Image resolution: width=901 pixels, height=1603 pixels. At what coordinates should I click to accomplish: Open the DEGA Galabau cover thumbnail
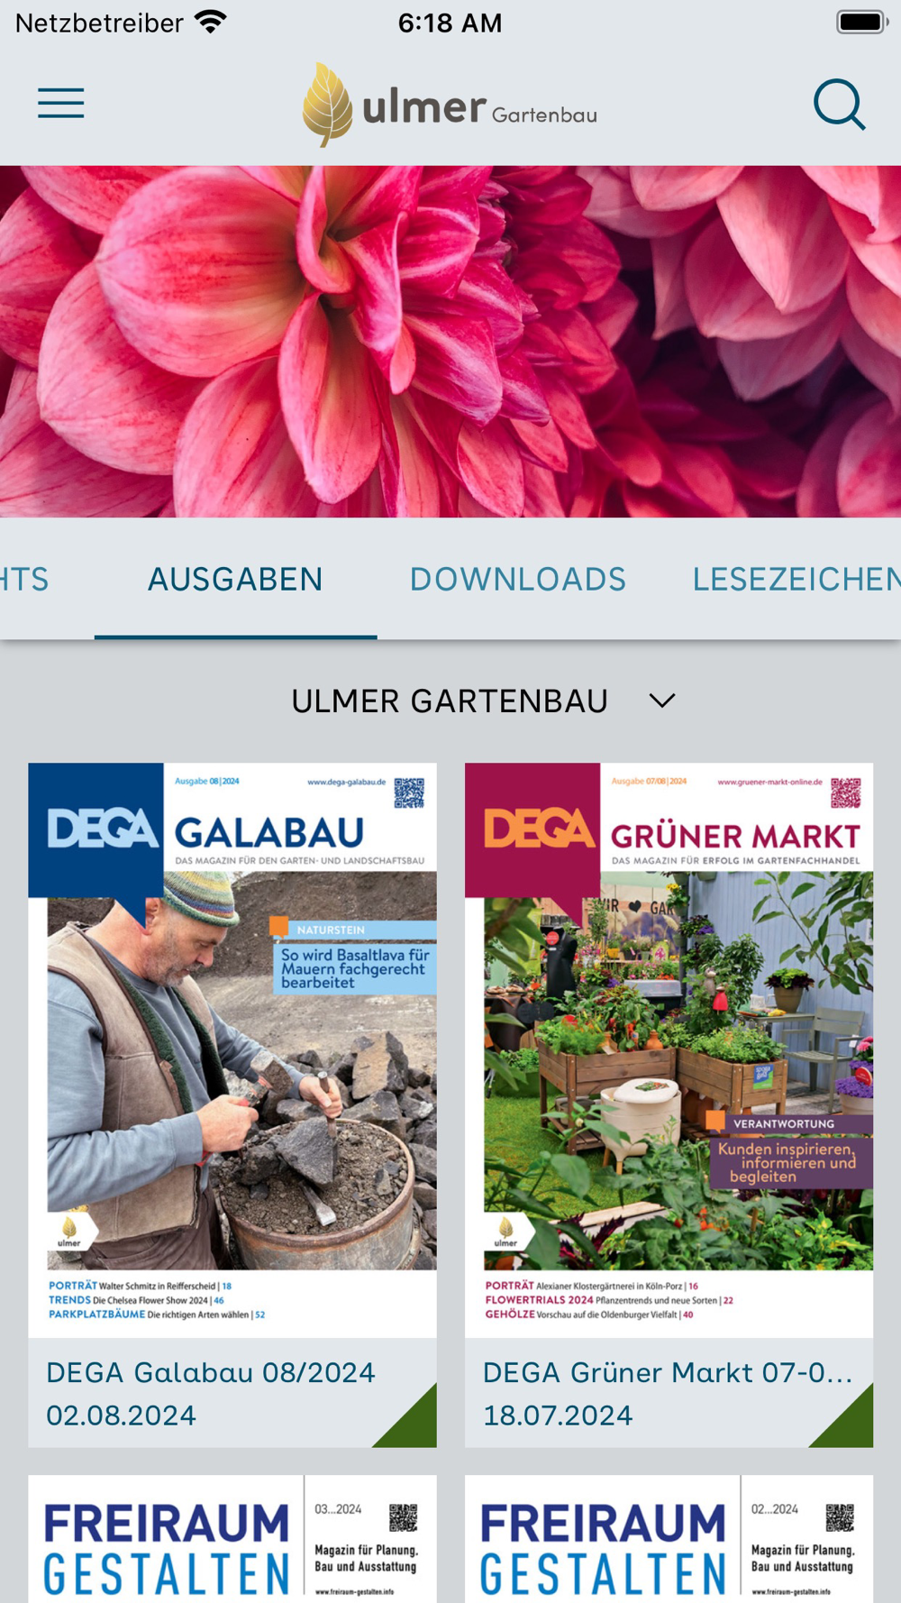232,1050
